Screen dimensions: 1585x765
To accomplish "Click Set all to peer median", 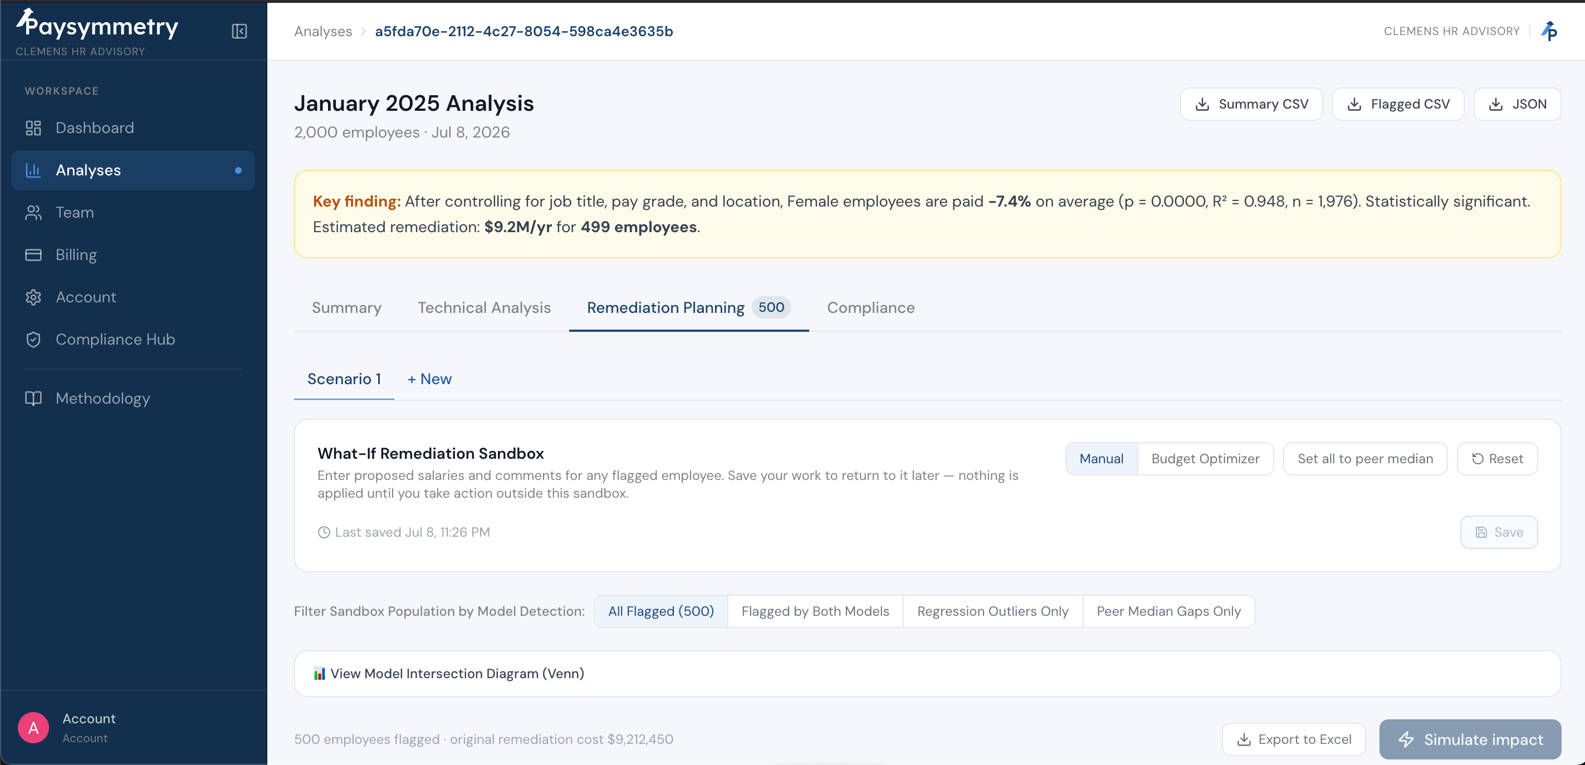I will tap(1366, 459).
